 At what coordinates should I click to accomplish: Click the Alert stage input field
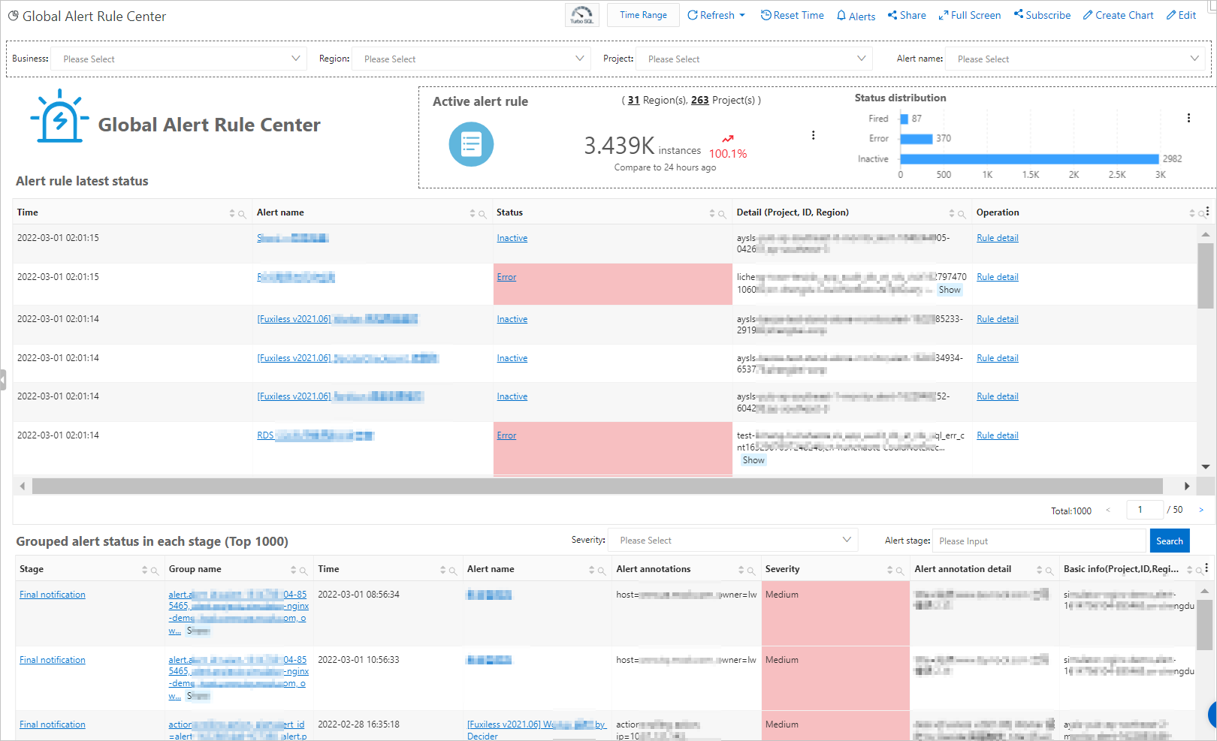pos(1039,541)
